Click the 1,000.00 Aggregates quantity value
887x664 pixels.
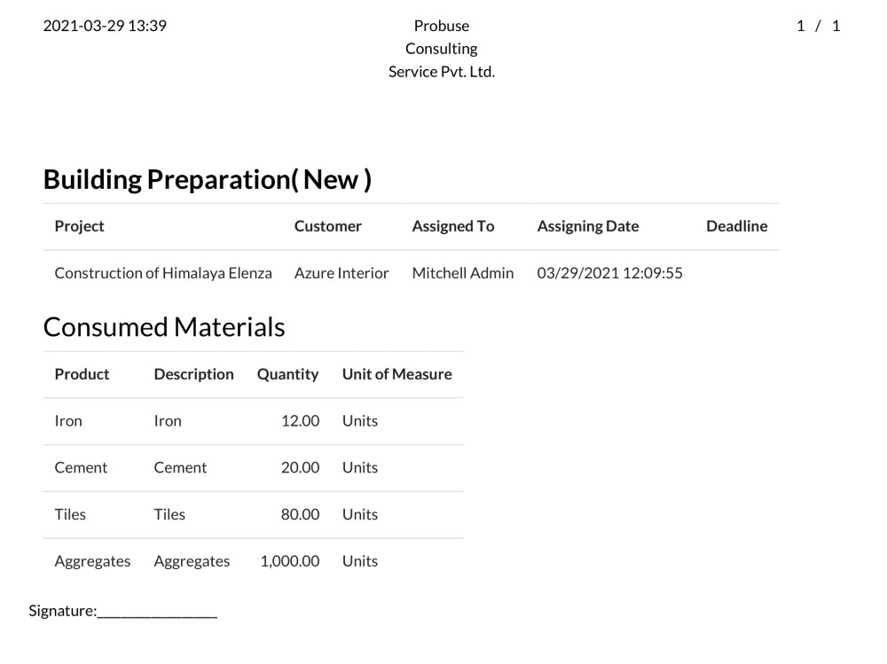[x=289, y=561]
